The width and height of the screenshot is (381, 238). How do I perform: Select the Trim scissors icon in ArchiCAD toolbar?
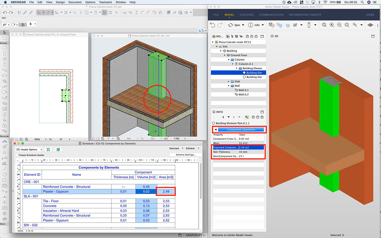coord(125,12)
